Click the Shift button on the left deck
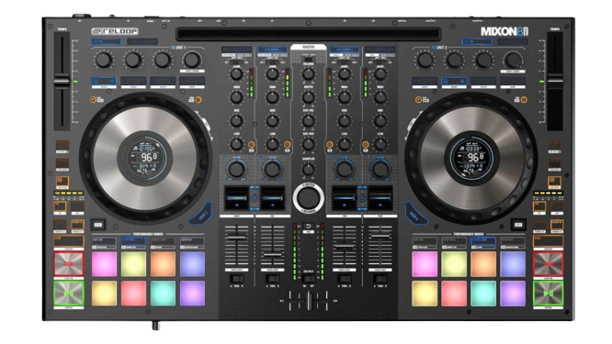Screen dimensions: 612x344 tap(98, 225)
